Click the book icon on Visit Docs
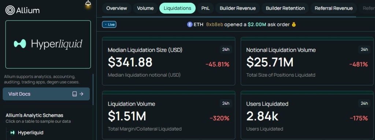The width and height of the screenshot is (375, 140). click(74, 94)
